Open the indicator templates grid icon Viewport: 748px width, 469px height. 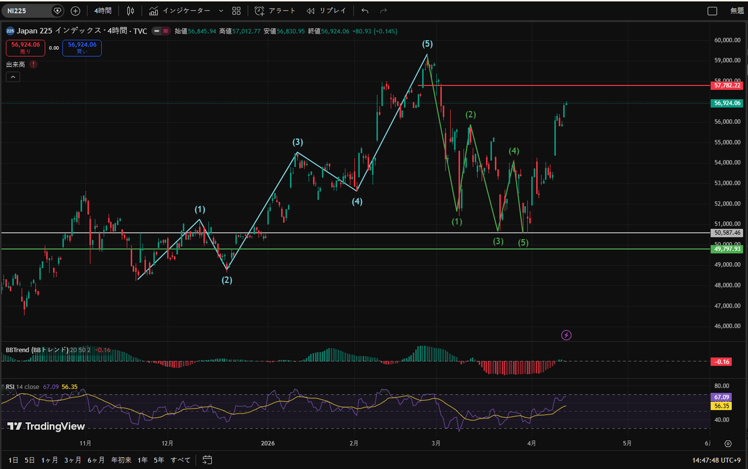click(236, 11)
